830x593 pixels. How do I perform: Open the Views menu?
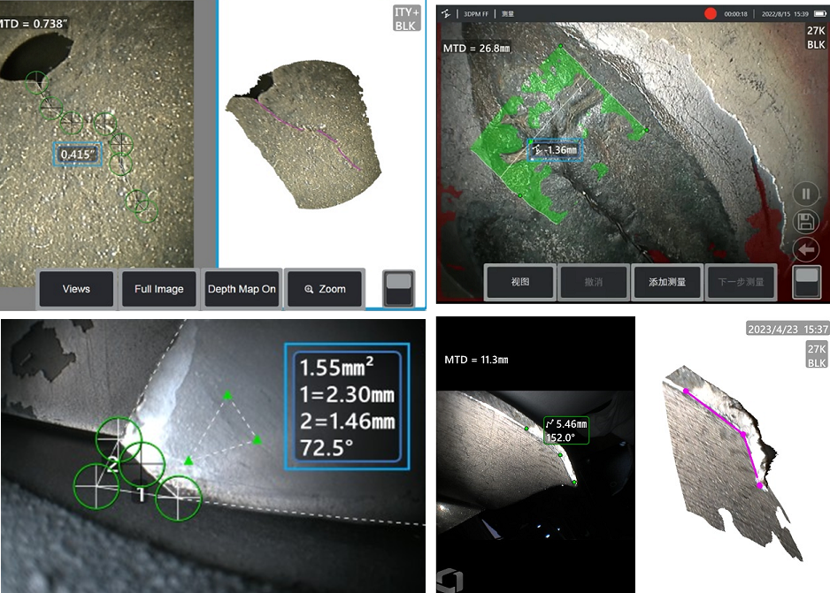point(76,289)
